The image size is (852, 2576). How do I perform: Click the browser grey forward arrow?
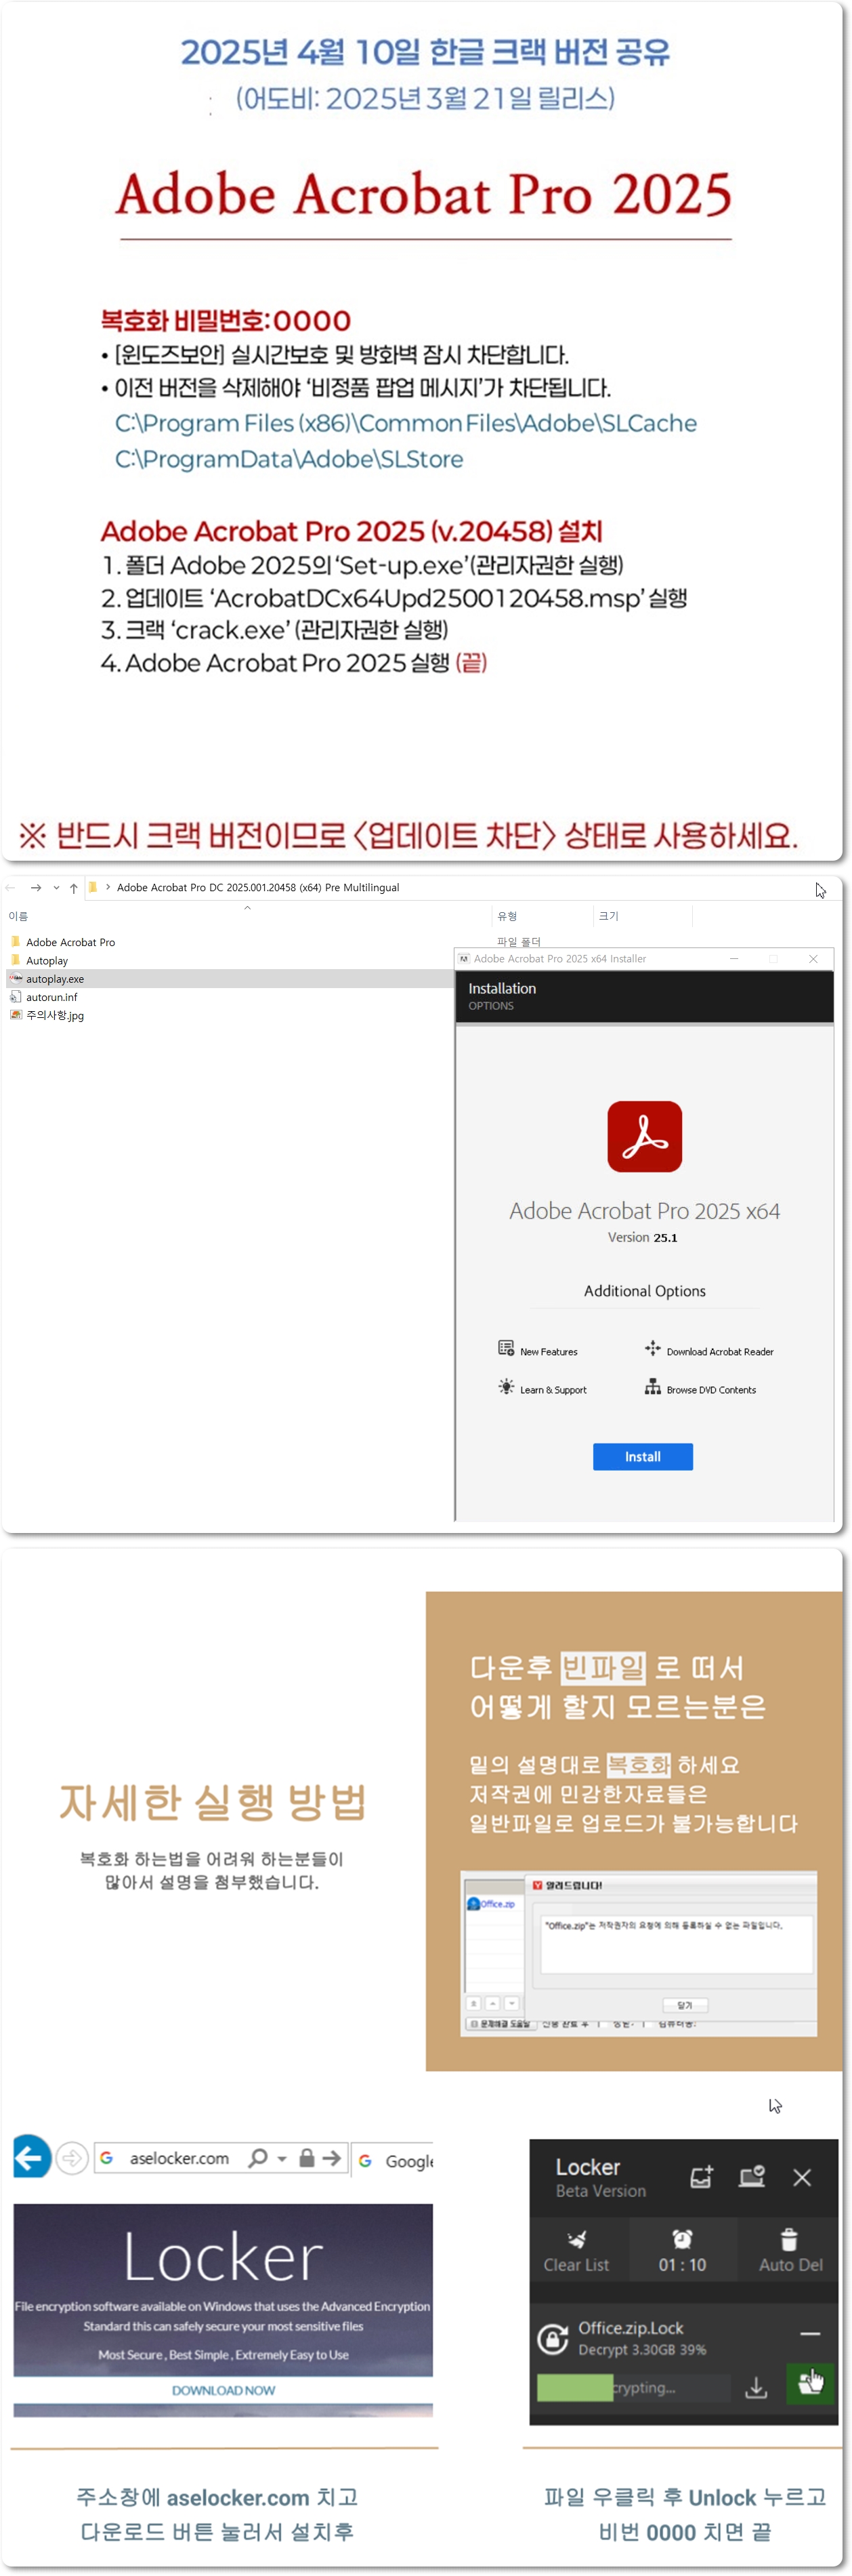click(x=72, y=2159)
